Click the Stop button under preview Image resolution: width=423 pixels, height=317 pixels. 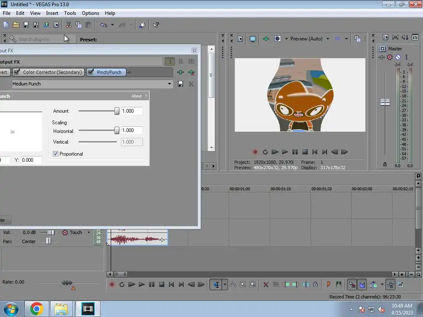tap(305, 152)
